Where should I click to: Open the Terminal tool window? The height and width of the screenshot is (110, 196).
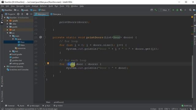tap(10, 106)
